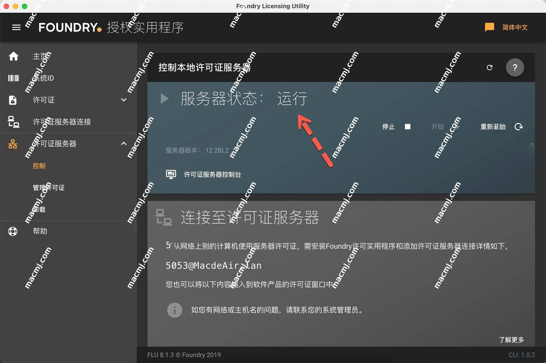
Task: Click the server version 12.2BL2 text
Action: click(x=217, y=150)
